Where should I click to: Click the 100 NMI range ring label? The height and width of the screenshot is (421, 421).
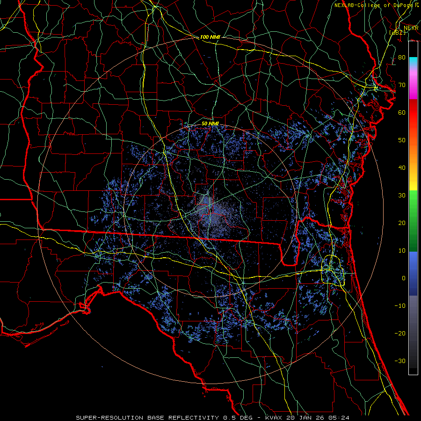tap(210, 37)
